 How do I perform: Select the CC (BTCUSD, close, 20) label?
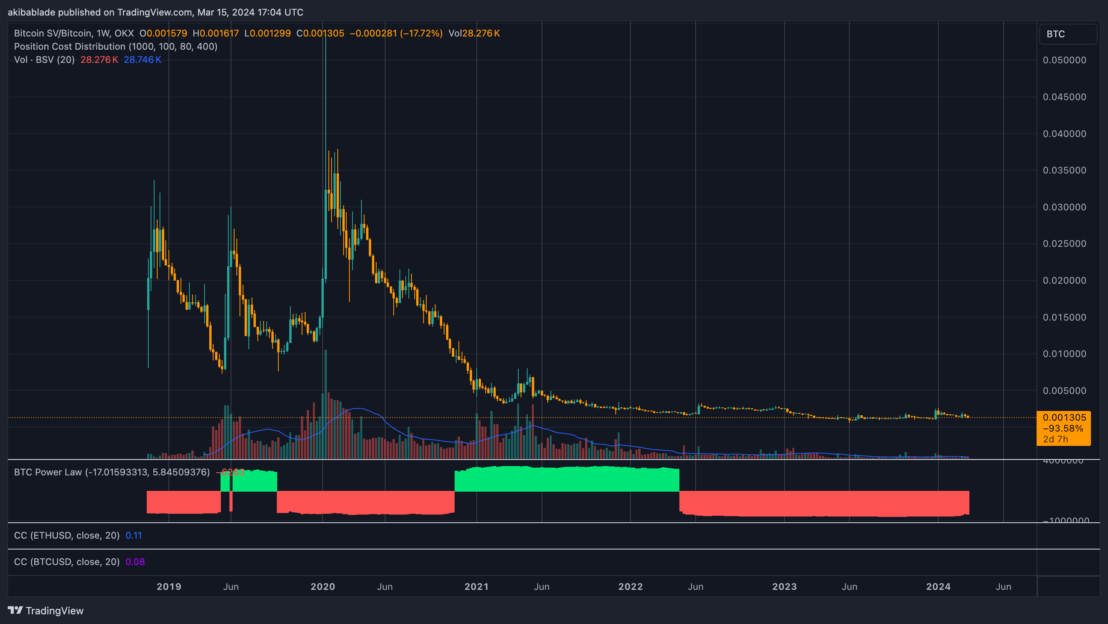[67, 562]
